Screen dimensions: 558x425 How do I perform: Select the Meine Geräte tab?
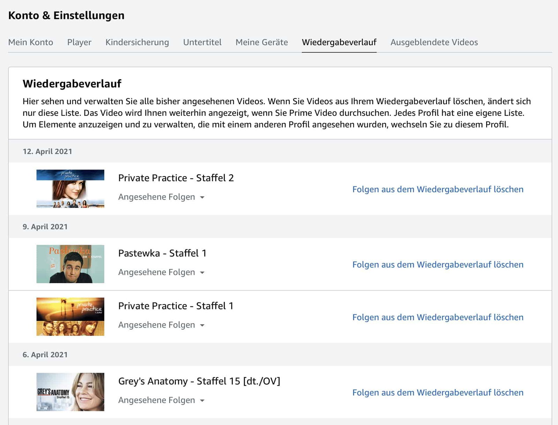pyautogui.click(x=262, y=42)
